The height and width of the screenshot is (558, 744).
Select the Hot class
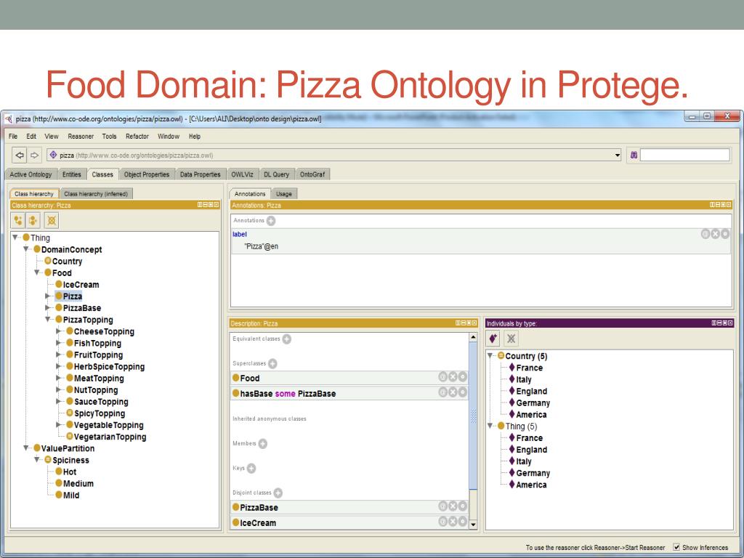pos(69,472)
